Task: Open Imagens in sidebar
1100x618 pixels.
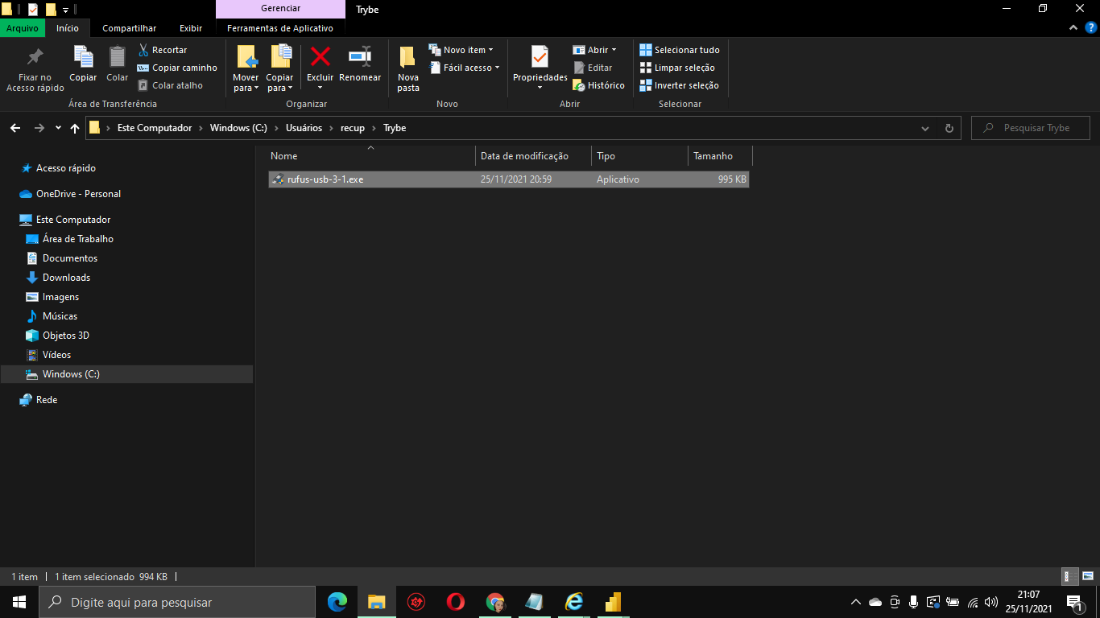Action: [60, 297]
